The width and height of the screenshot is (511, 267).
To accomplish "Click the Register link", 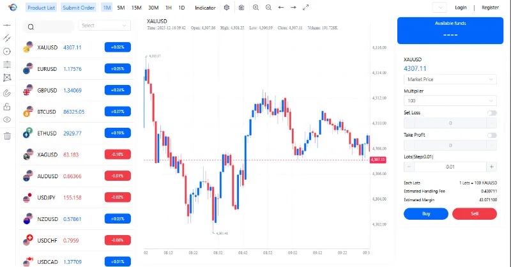I will [490, 8].
